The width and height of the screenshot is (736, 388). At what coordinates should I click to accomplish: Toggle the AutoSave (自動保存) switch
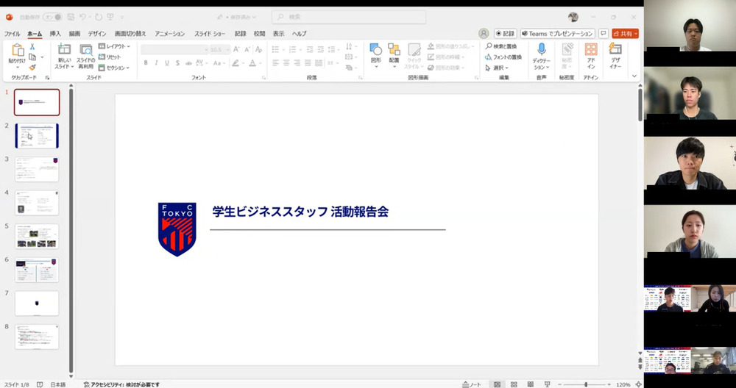[53, 16]
